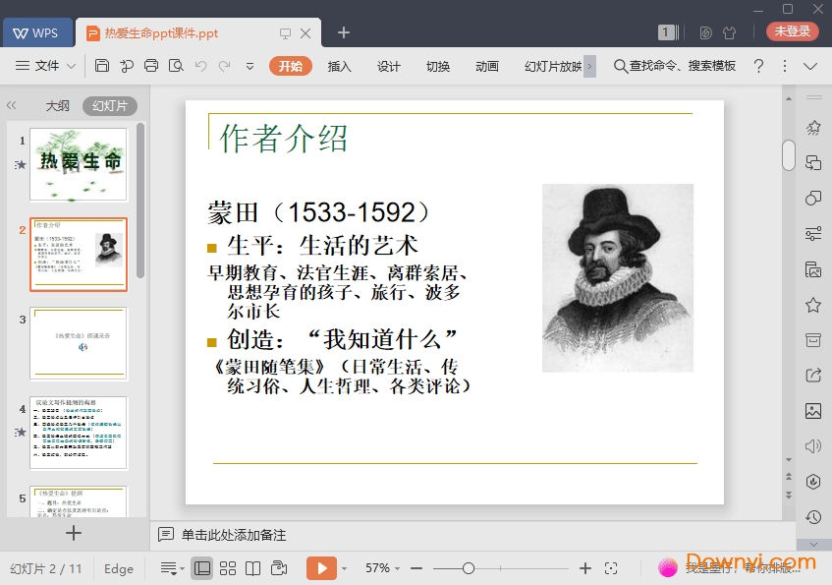Click the print icon in the toolbar

151,66
